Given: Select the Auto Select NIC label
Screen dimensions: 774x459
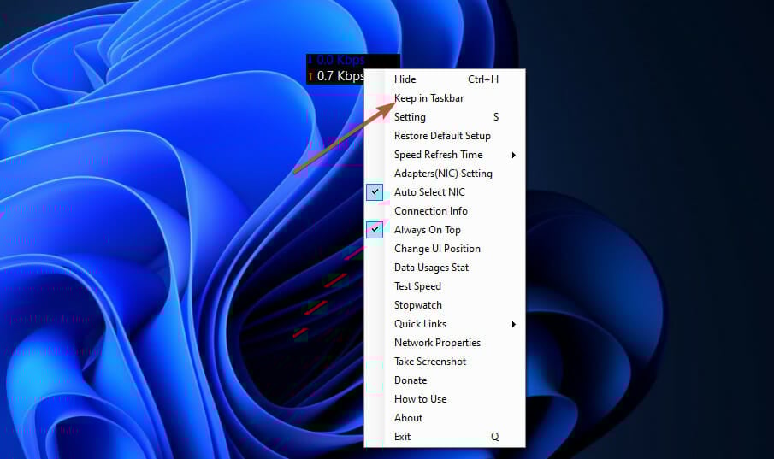Looking at the screenshot, I should click(429, 192).
